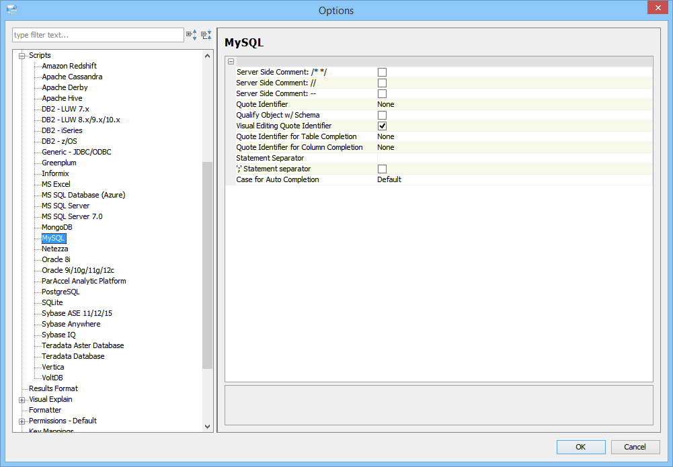Select the highlighted MySQL tree item

click(54, 238)
